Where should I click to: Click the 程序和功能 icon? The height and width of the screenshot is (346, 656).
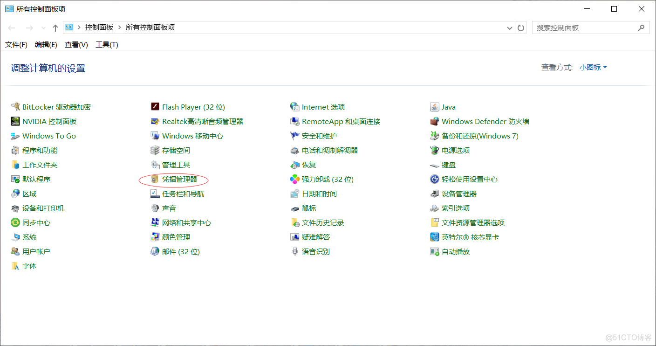[15, 150]
